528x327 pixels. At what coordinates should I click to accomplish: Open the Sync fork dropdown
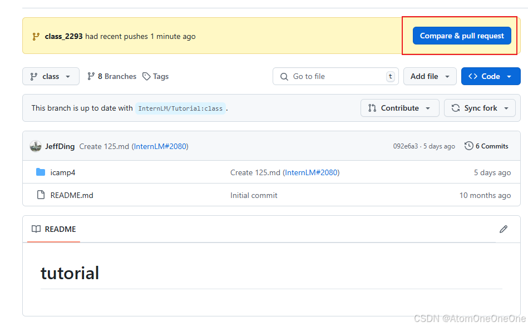pos(480,108)
